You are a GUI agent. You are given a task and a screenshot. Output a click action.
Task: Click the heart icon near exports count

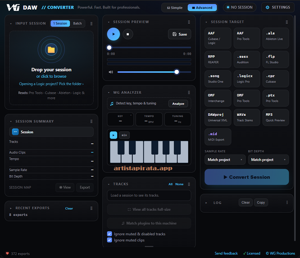7,254
